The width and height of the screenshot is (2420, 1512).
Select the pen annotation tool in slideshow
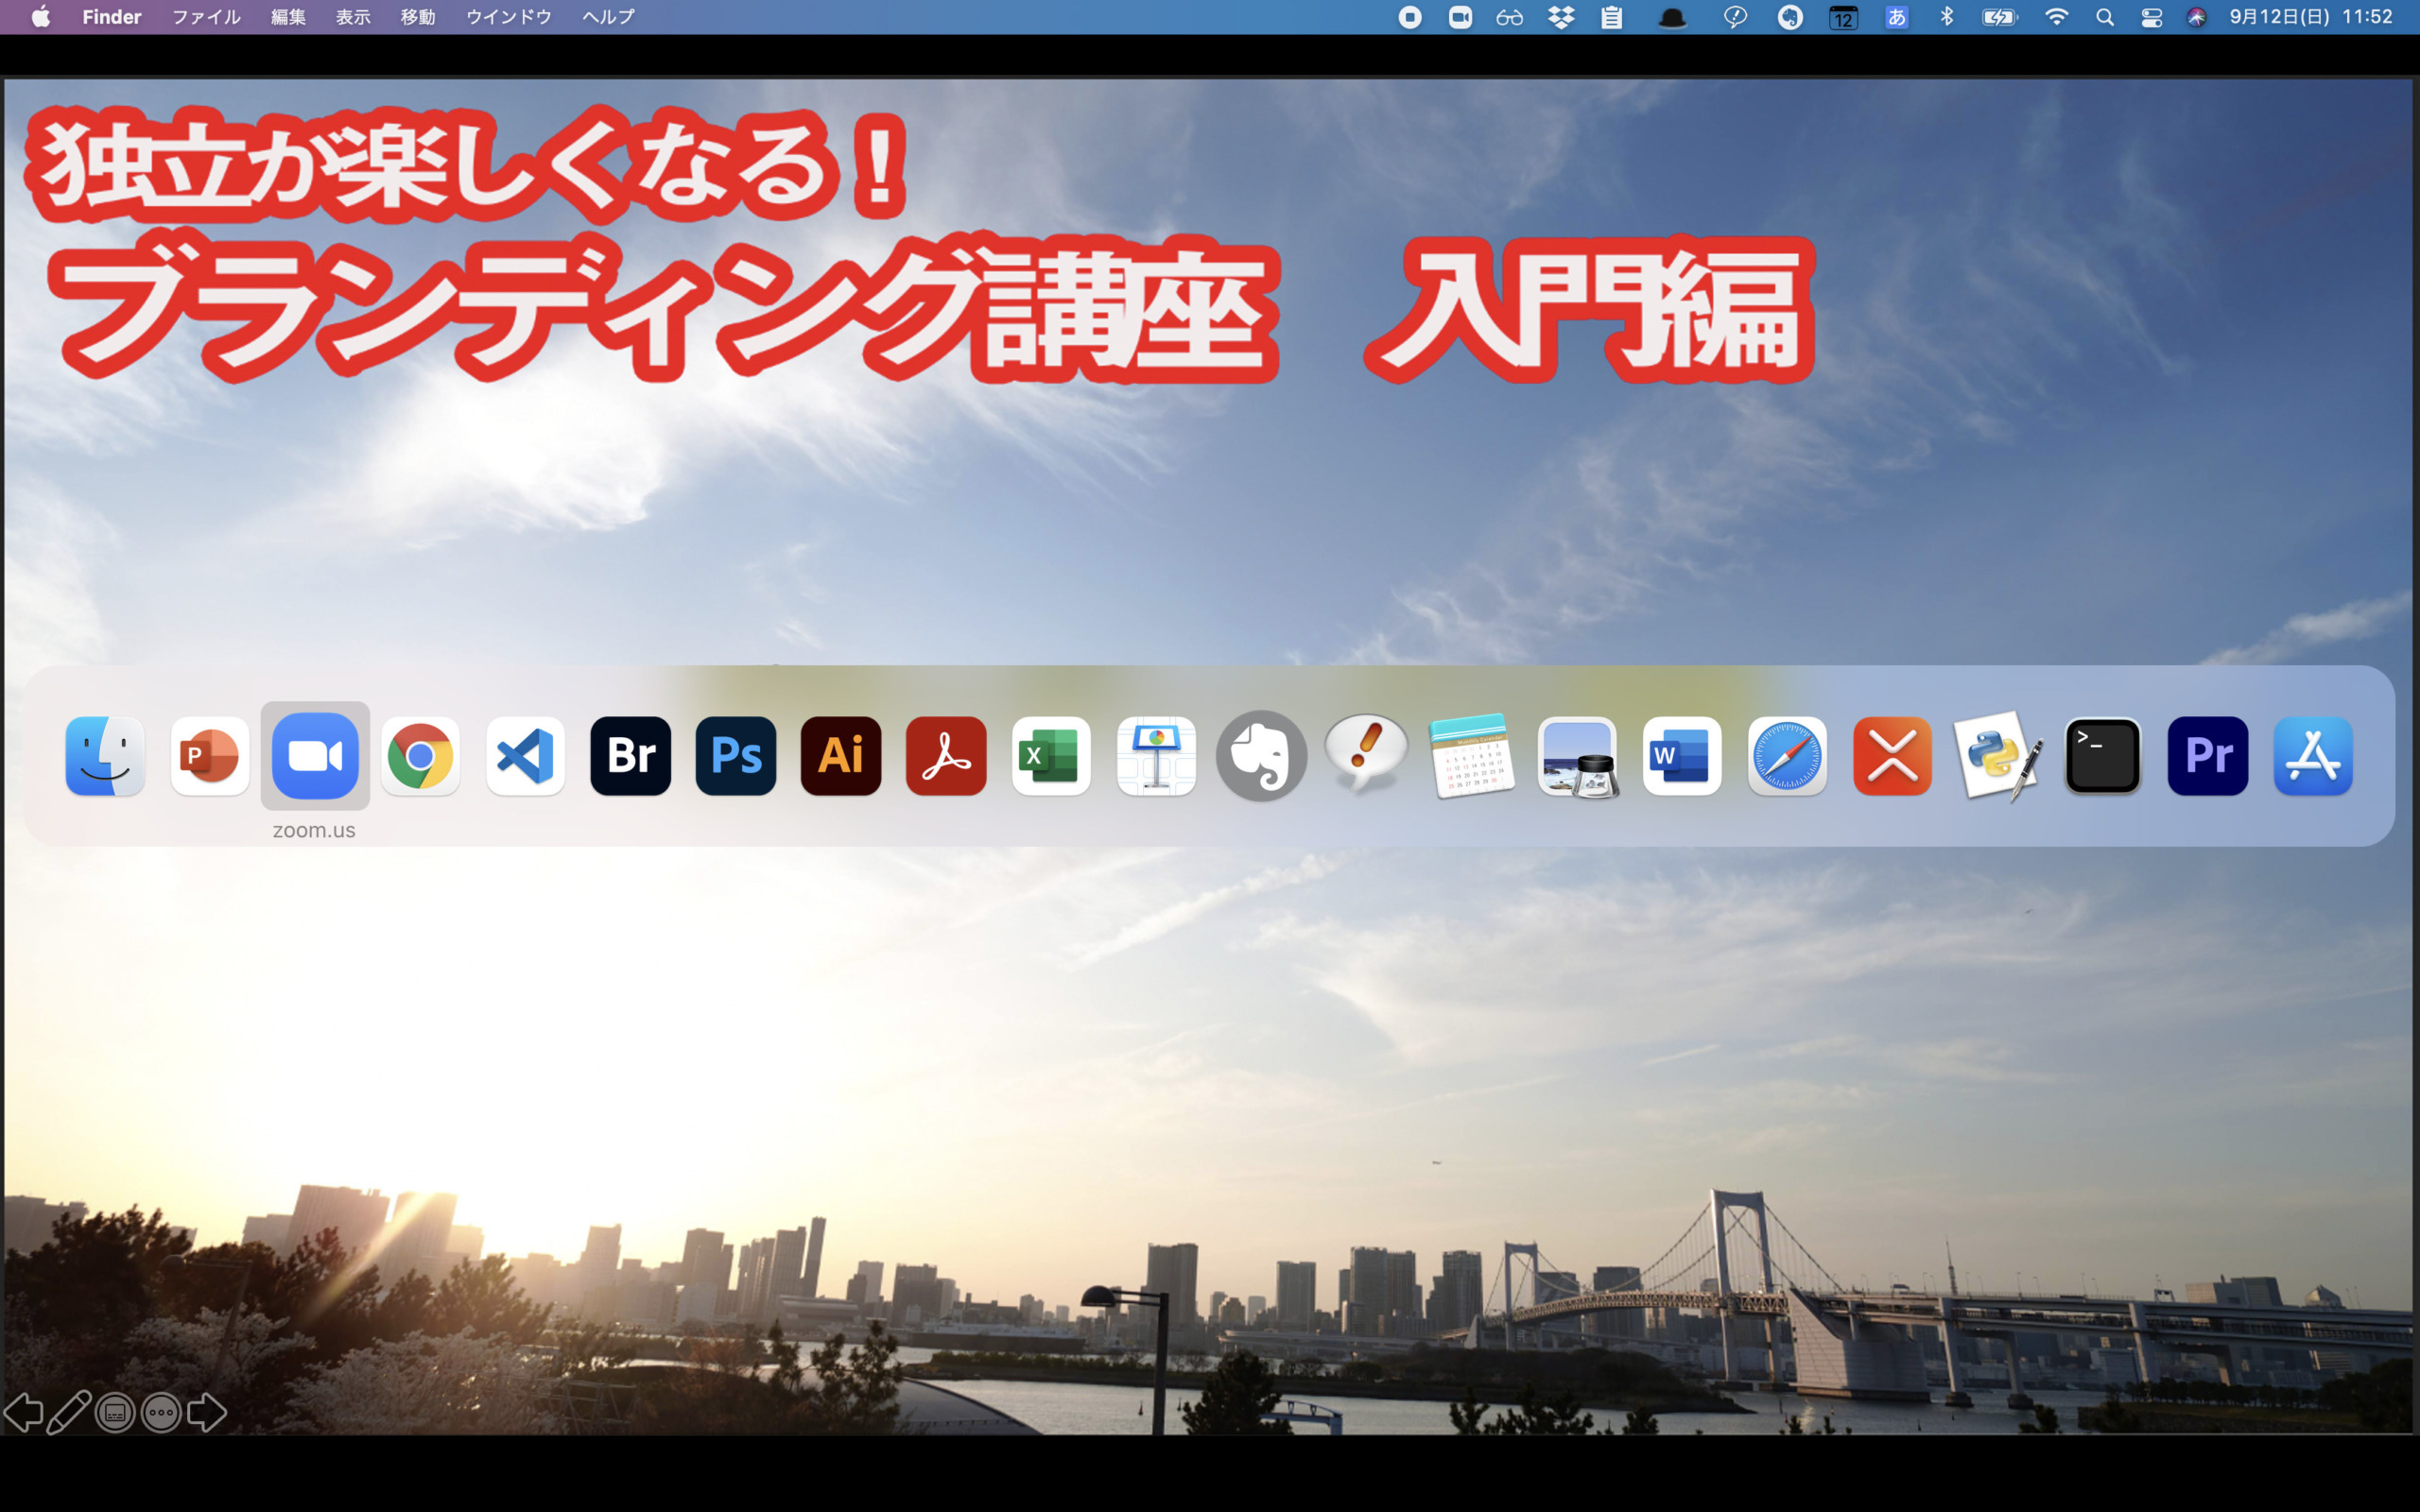(x=69, y=1413)
